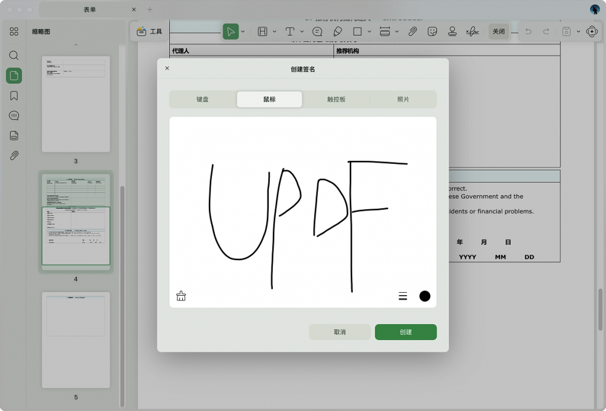Expand the rectangle shape dropdown arrow
The height and width of the screenshot is (411, 606).
point(369,31)
